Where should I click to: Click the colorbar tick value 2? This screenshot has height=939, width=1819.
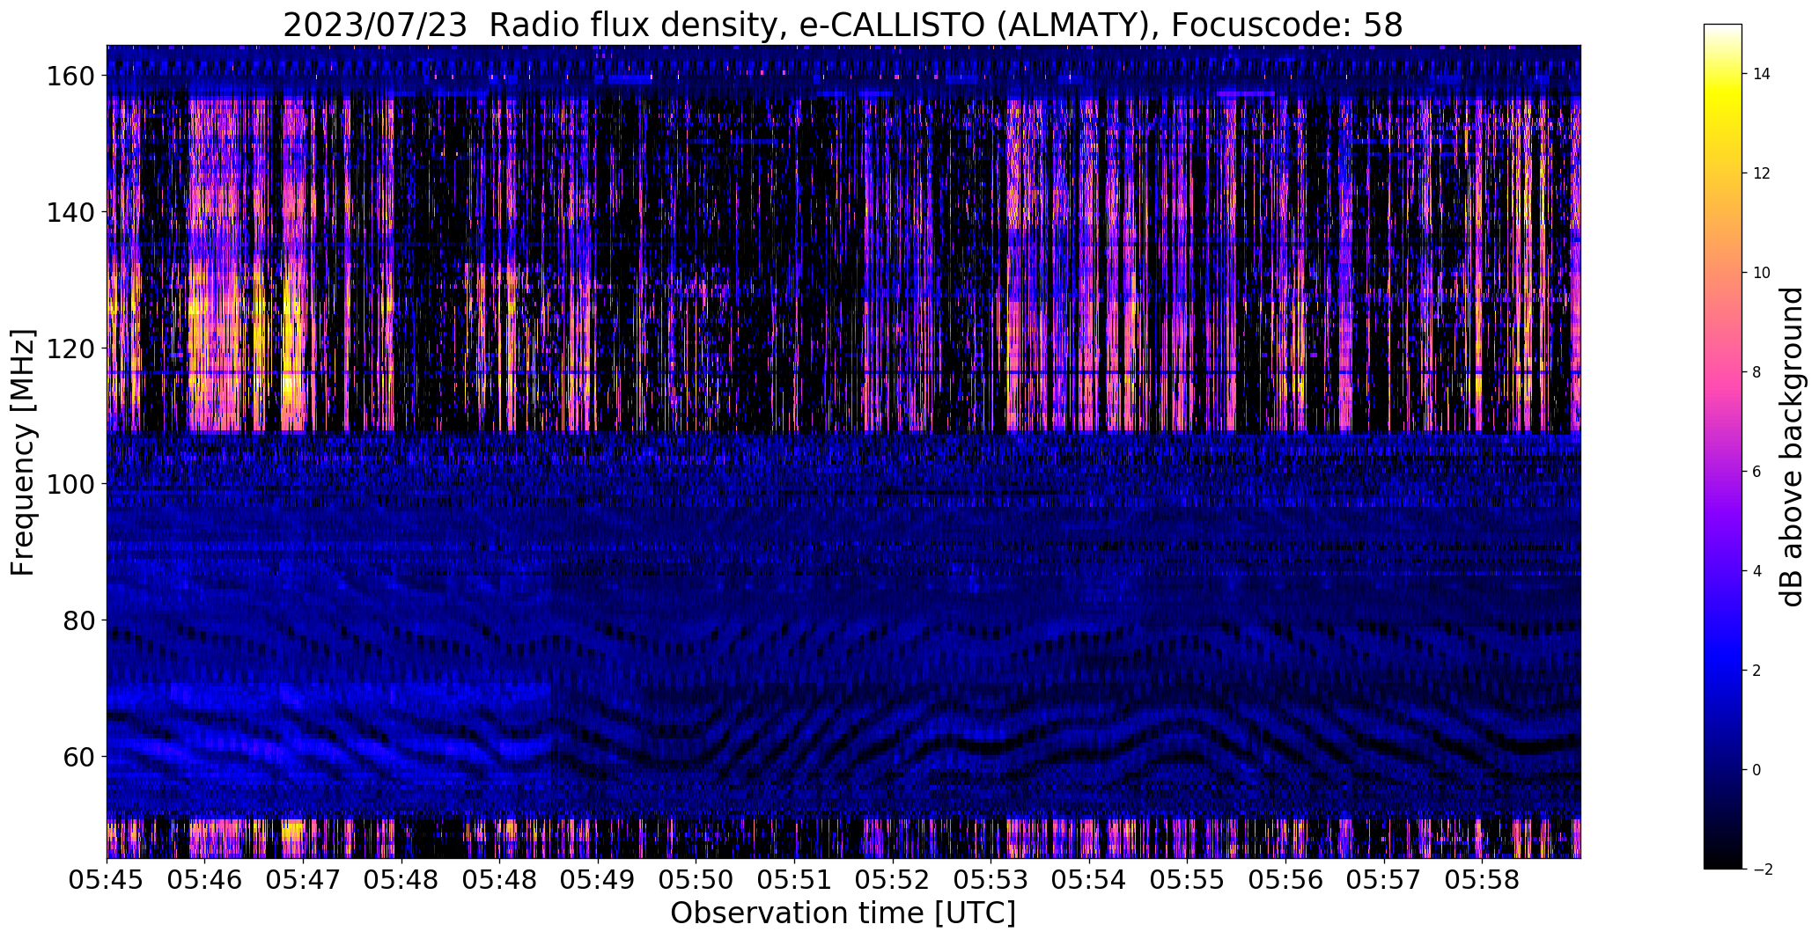[x=1757, y=671]
